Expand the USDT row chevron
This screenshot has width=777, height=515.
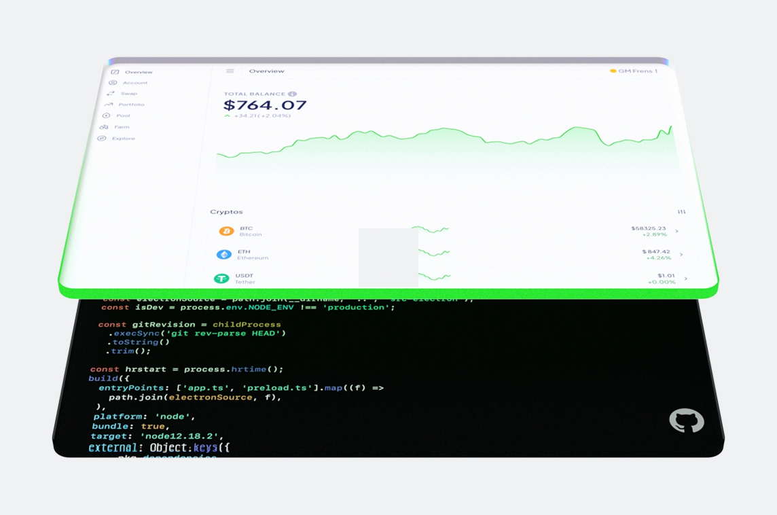coord(686,279)
